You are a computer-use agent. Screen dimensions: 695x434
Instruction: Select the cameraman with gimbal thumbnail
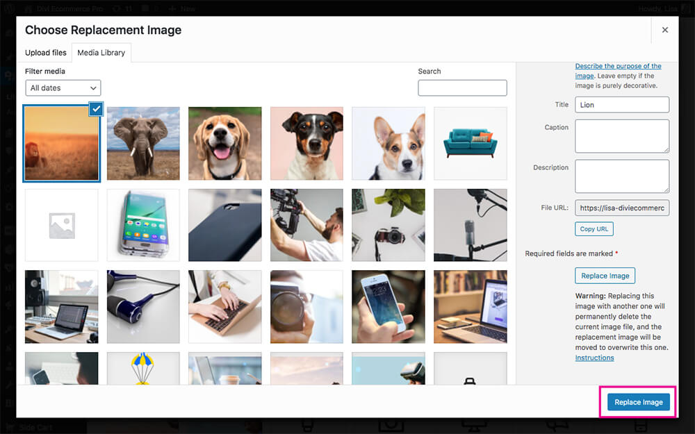pos(306,225)
